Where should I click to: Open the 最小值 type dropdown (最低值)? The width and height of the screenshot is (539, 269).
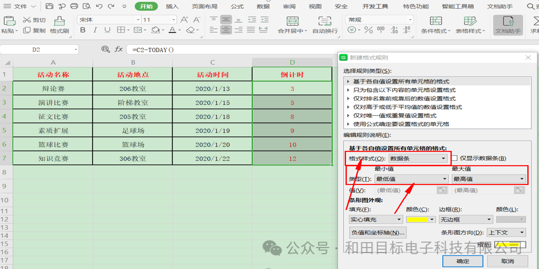pos(412,179)
